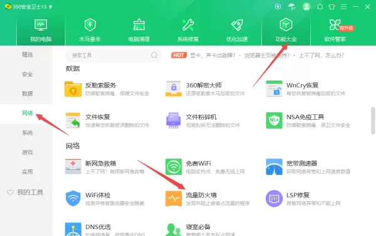Open 我的工具 in sidebar
Screen dimensions: 376x236
[25, 192]
